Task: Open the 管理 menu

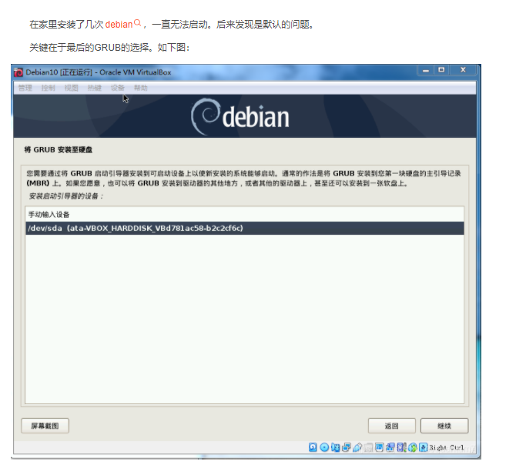Action: [25, 88]
